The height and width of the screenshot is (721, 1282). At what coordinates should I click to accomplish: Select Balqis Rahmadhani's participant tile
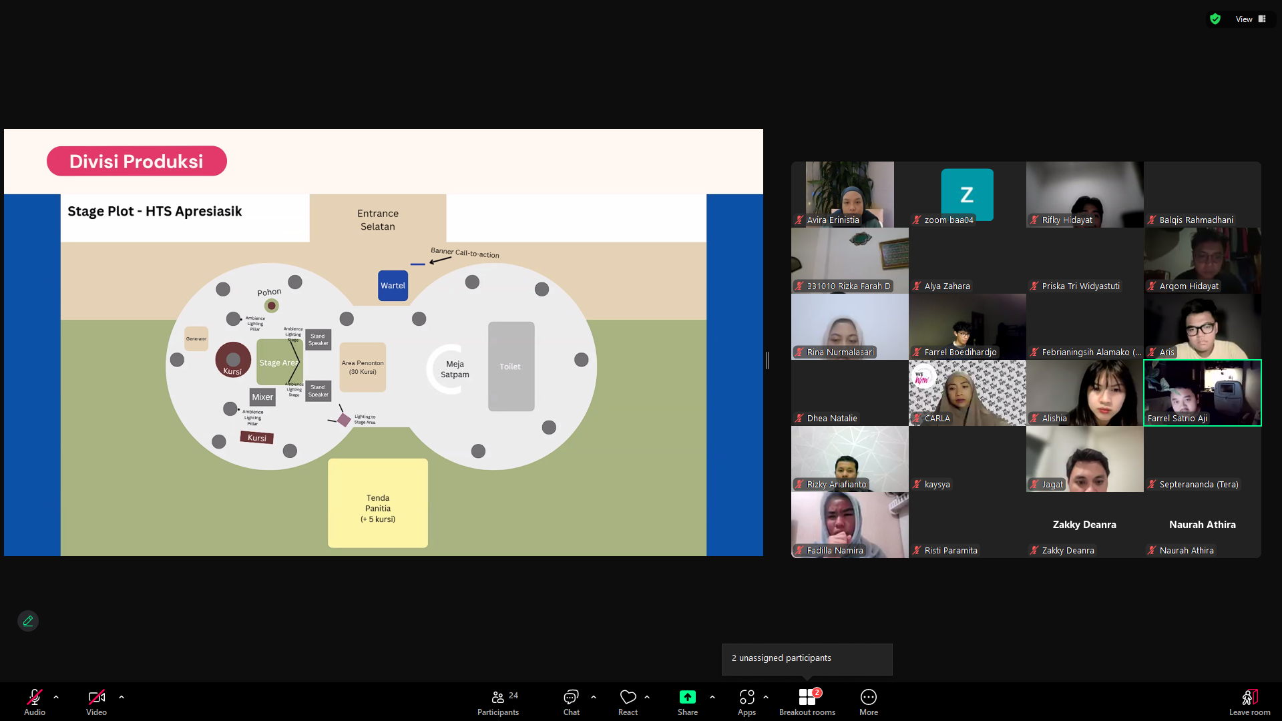click(x=1203, y=194)
